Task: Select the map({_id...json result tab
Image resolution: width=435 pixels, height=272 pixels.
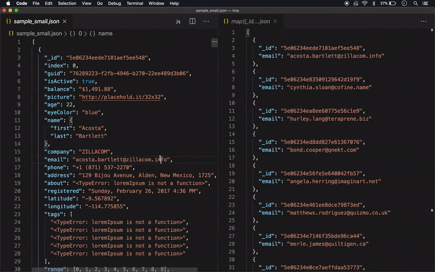Action: (x=250, y=21)
